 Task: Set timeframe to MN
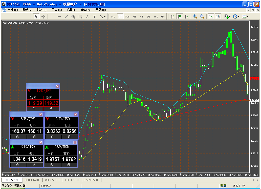pyautogui.click(x=162, y=16)
